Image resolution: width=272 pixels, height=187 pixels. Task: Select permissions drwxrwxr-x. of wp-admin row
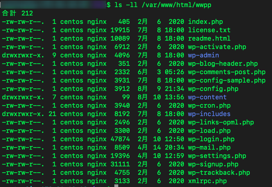pyautogui.click(x=23, y=55)
